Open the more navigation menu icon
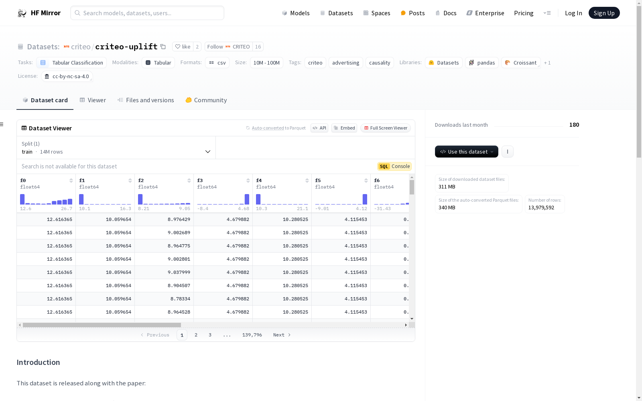 pyautogui.click(x=547, y=13)
